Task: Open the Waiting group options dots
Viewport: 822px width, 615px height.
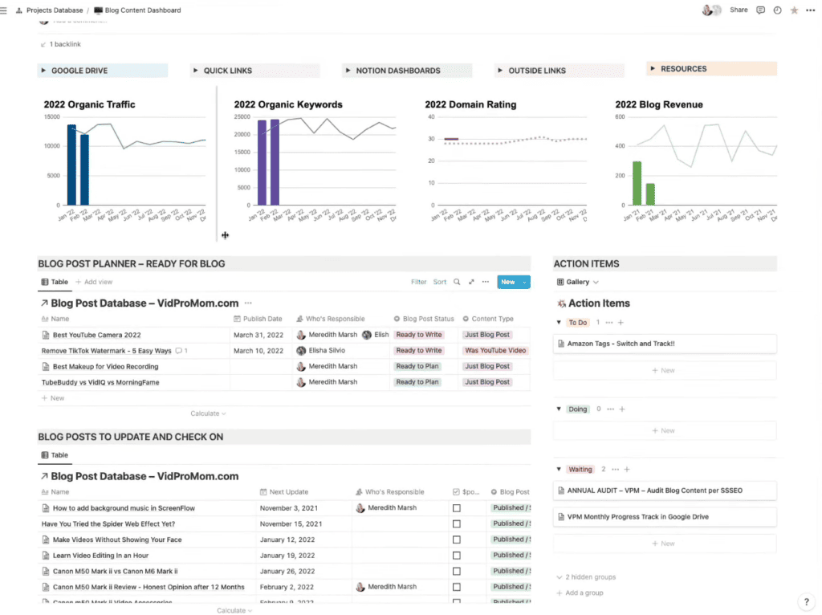Action: coord(615,469)
